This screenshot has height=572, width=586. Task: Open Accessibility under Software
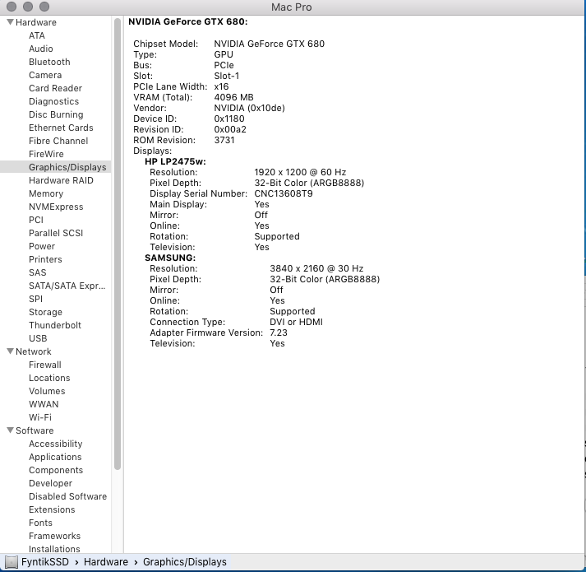pos(56,444)
